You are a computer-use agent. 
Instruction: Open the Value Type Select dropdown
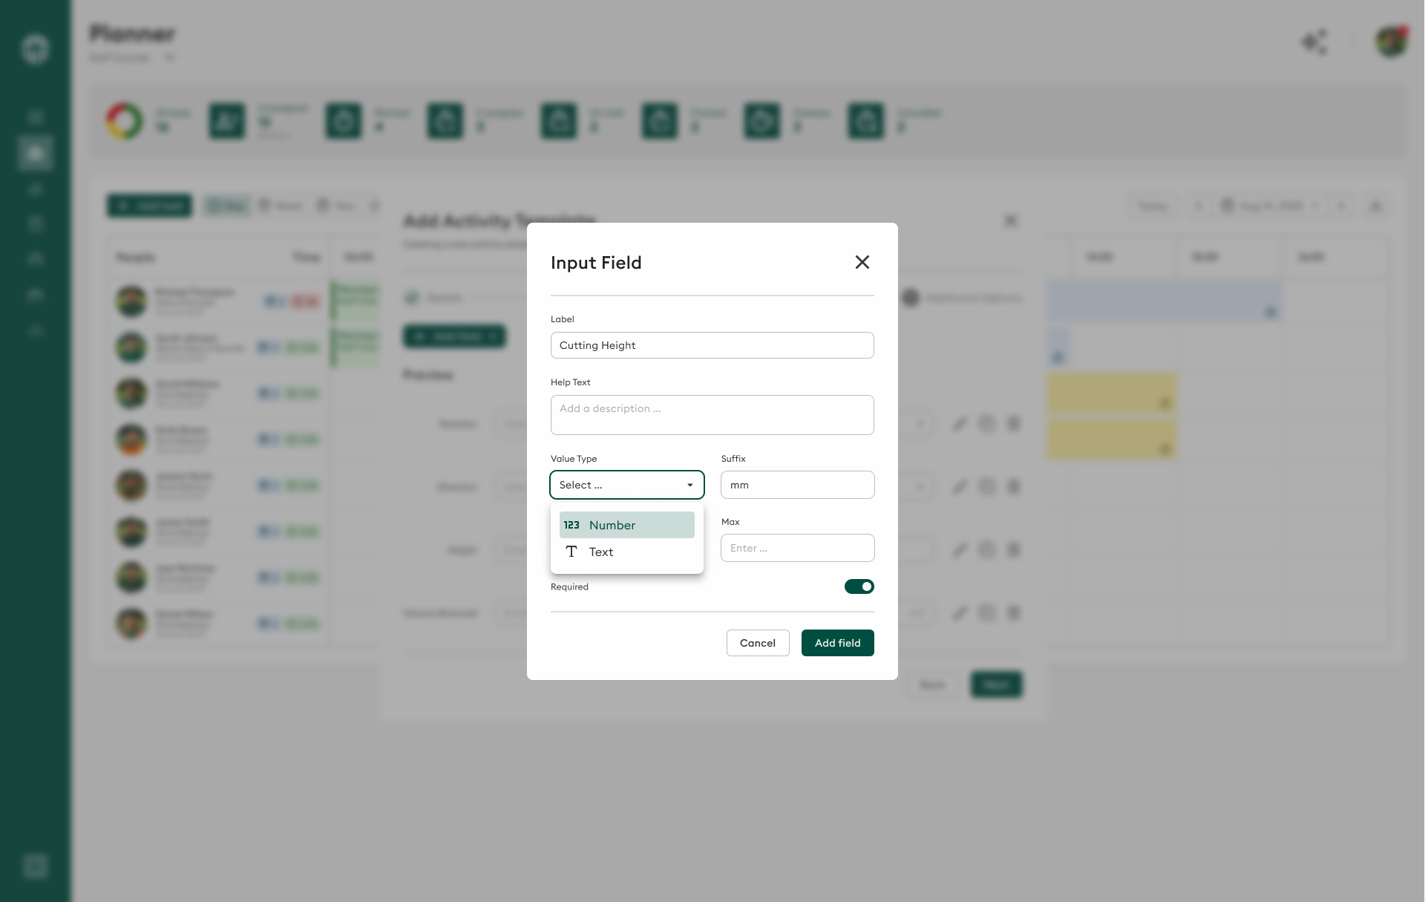626,485
